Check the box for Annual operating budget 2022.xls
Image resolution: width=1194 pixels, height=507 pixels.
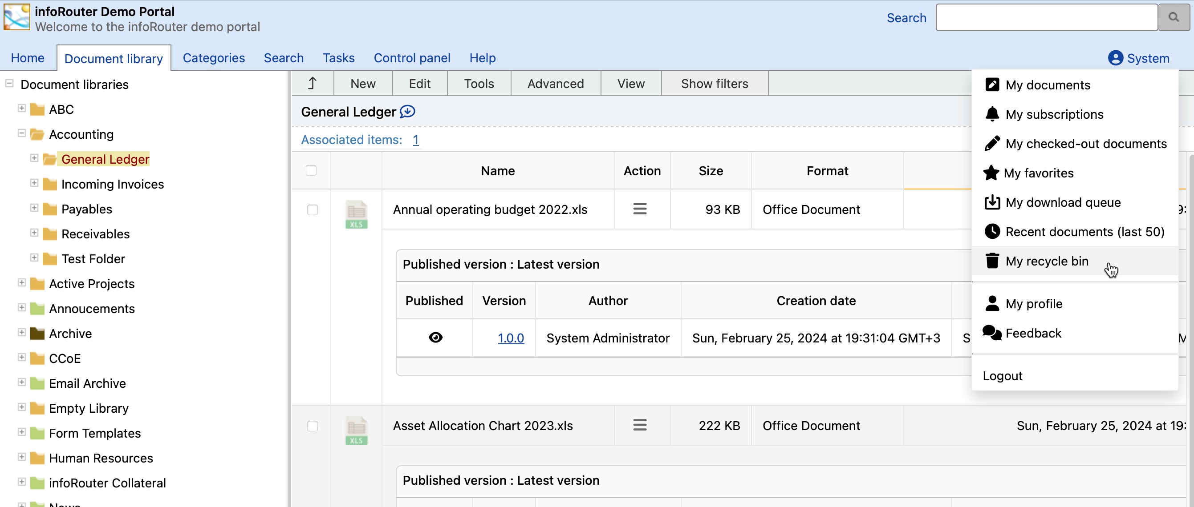(x=313, y=210)
